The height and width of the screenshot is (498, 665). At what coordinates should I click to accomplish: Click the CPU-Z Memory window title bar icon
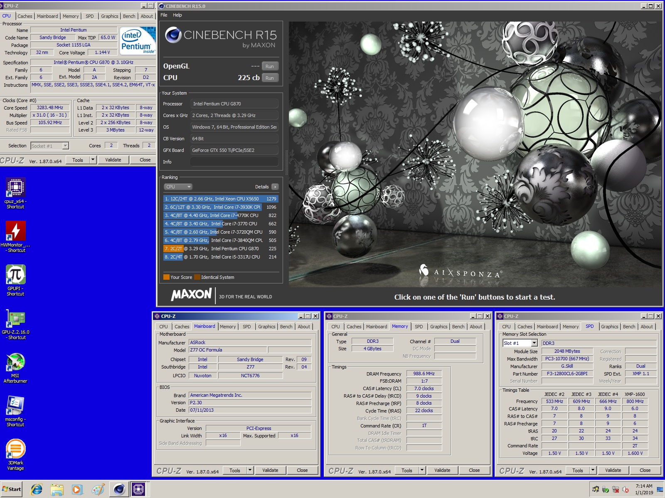click(x=329, y=316)
